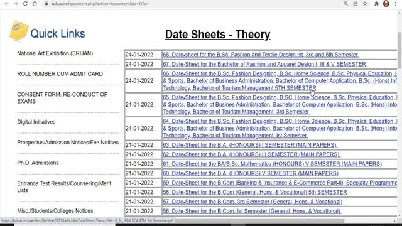Open the Chrome three-dot menu
Screen dimensions: 402x226
[396, 4]
